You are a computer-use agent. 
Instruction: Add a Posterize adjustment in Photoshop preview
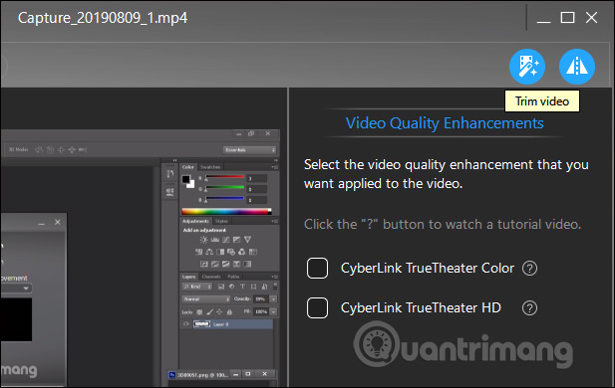(215, 264)
